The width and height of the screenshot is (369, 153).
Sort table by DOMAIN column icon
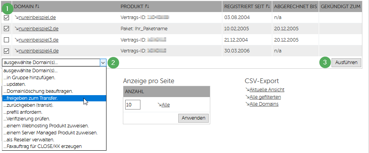37,7
